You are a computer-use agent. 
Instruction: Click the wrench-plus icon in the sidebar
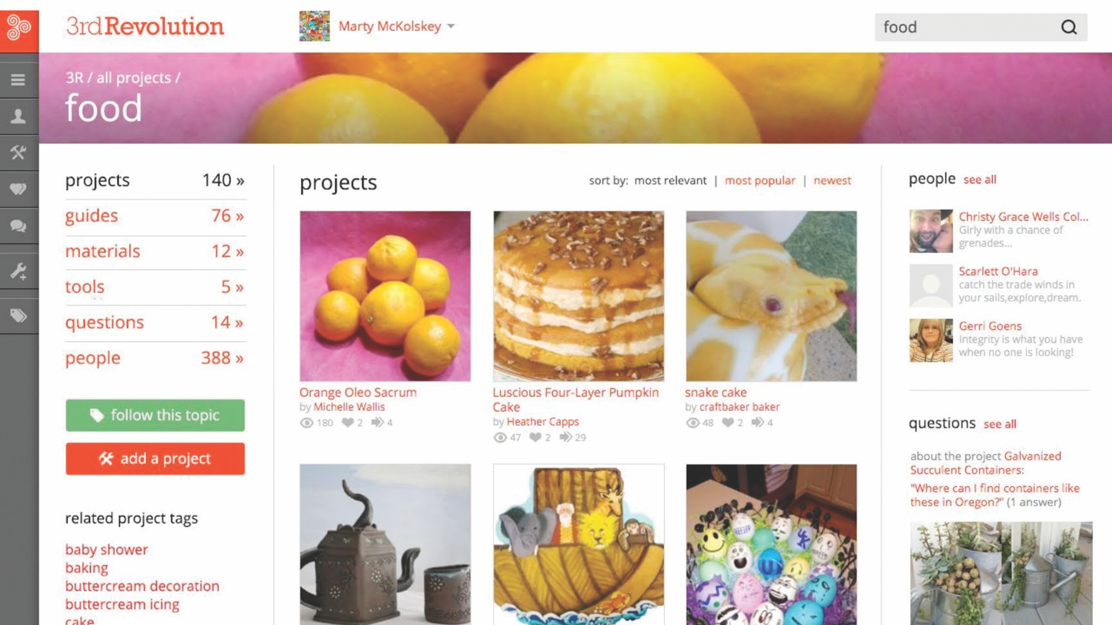coord(19,271)
